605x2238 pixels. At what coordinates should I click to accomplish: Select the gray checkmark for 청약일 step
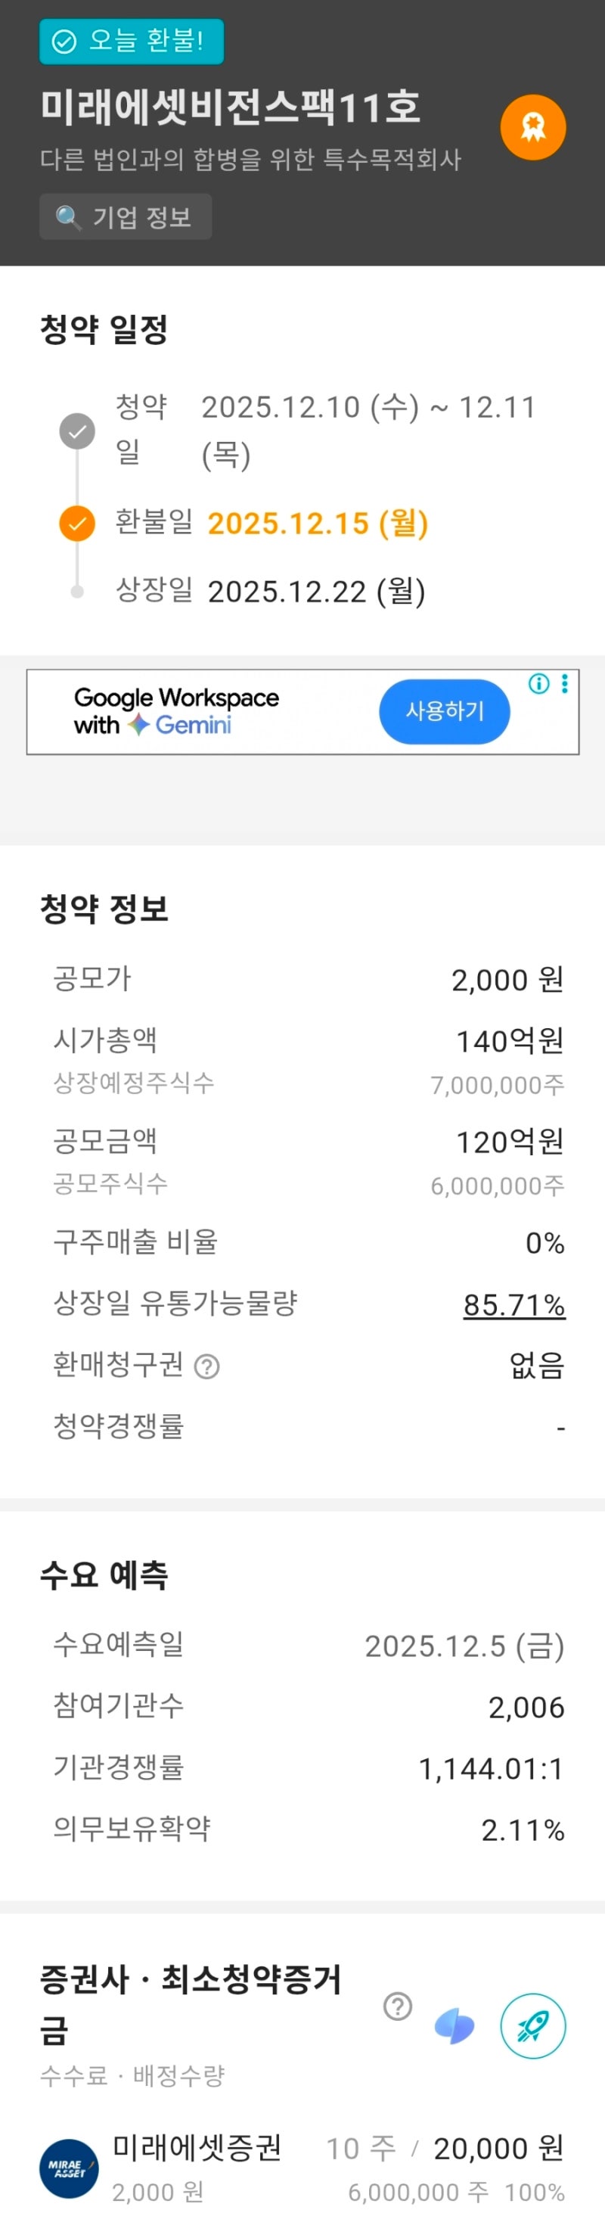click(x=77, y=431)
